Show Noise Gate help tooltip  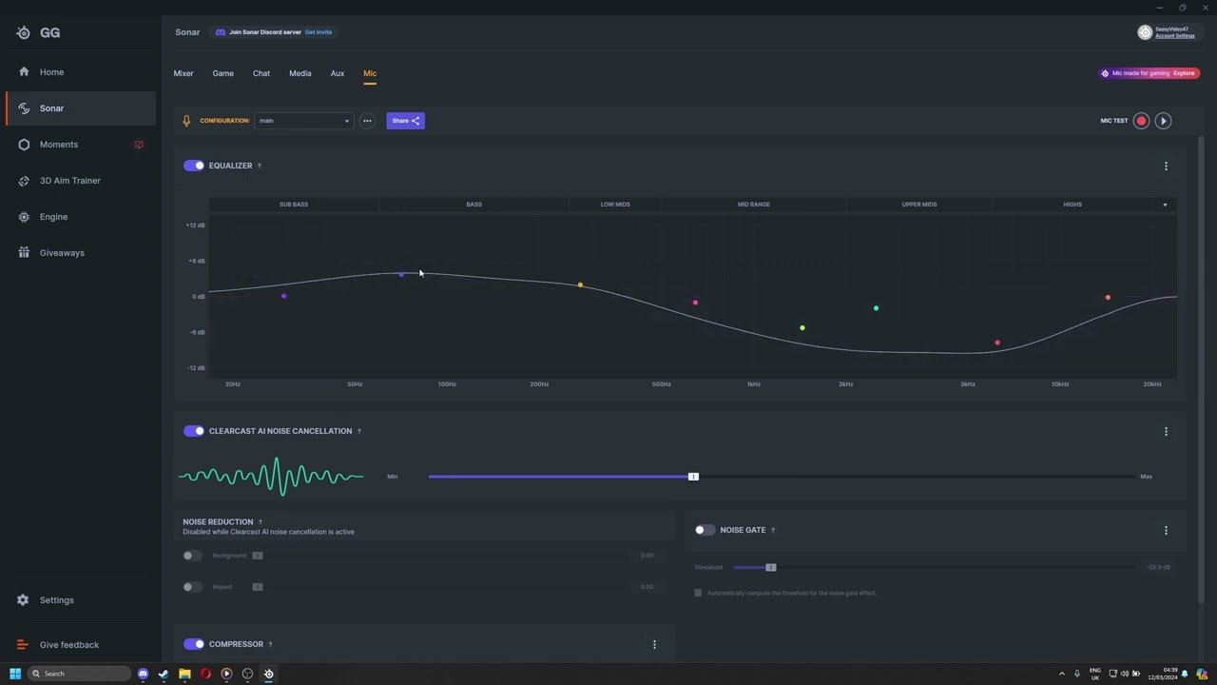[772, 530]
